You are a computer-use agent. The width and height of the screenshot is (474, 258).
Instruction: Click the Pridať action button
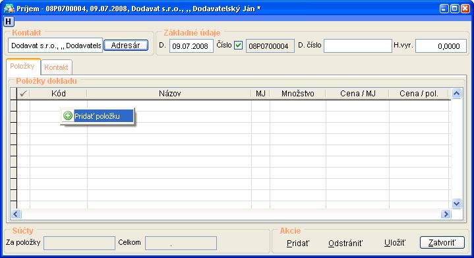click(298, 243)
